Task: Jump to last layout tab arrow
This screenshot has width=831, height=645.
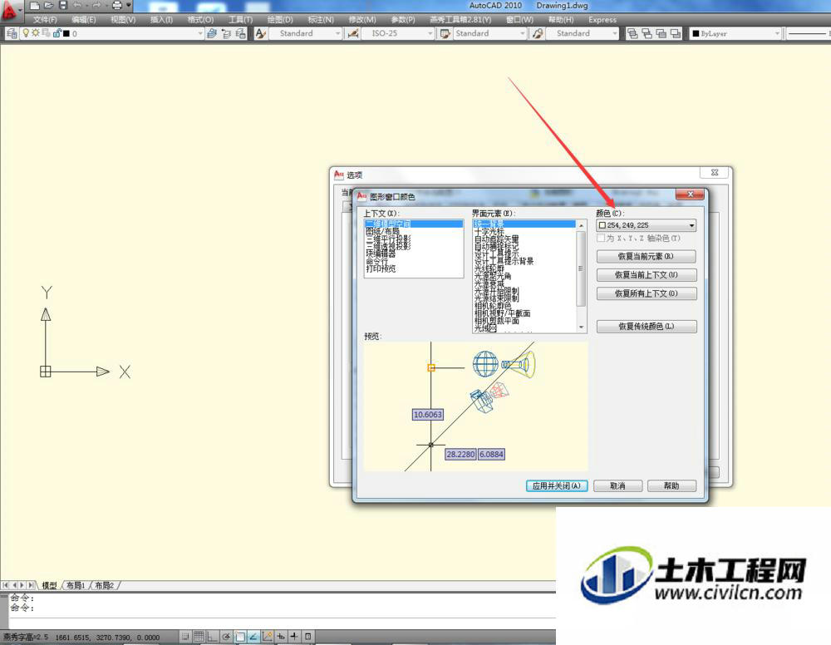Action: point(32,585)
